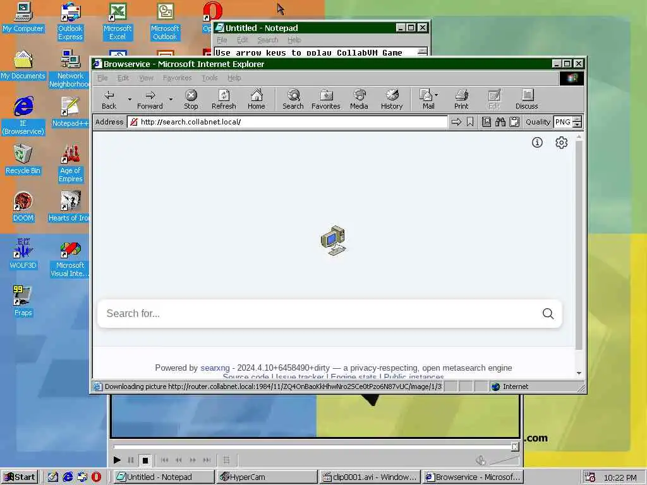Open the Forward history dropdown arrow
This screenshot has height=485, width=647.
pos(171,99)
